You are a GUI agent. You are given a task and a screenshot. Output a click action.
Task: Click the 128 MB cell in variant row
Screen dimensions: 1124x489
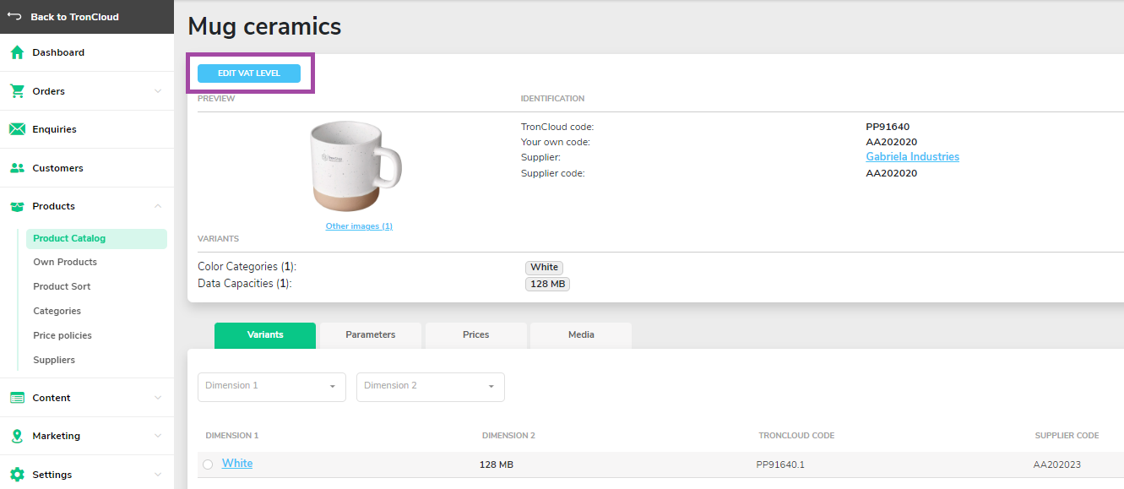497,465
